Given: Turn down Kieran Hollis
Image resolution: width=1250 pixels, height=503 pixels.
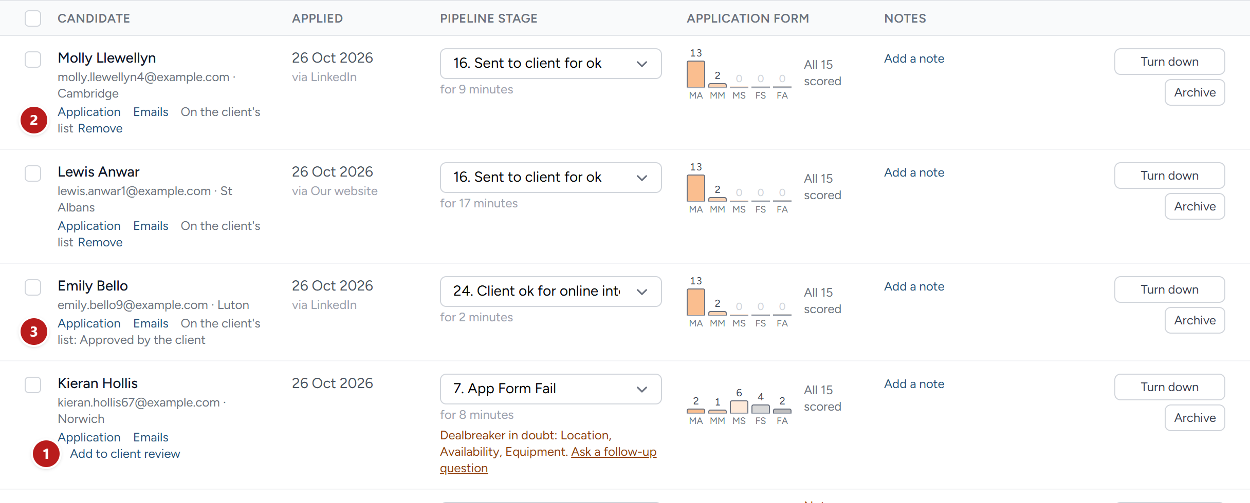Looking at the screenshot, I should click(1169, 387).
